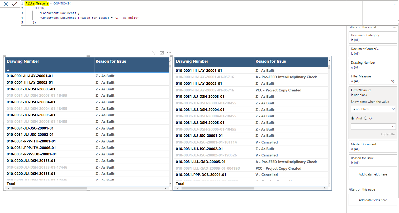The height and width of the screenshot is (213, 399).
Task: Click Total row in left table
Action: 87,184
